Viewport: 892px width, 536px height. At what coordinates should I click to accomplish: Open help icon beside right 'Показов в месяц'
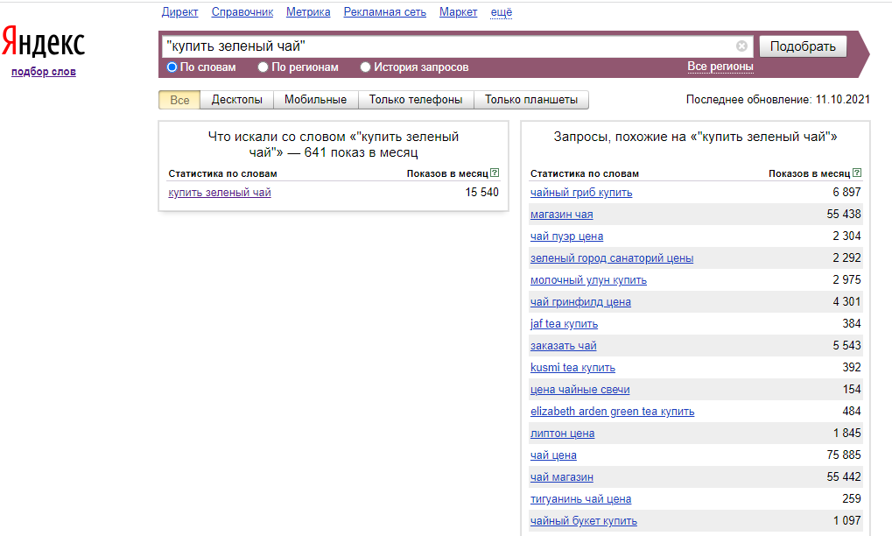pos(857,173)
